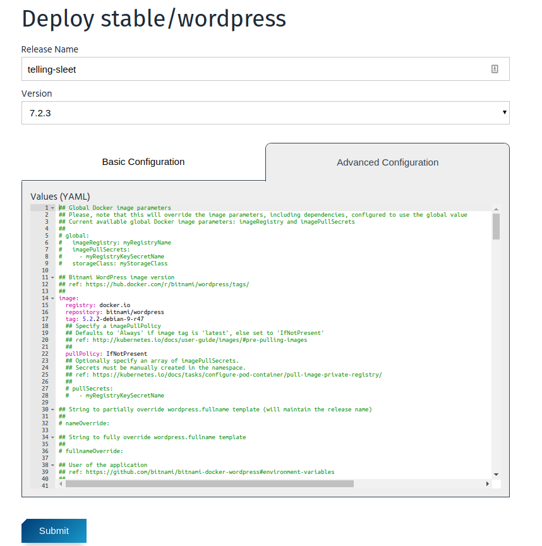Click the vertical scrollbar thumb in YAML editor
Screen dimensions: 542x546
496,226
